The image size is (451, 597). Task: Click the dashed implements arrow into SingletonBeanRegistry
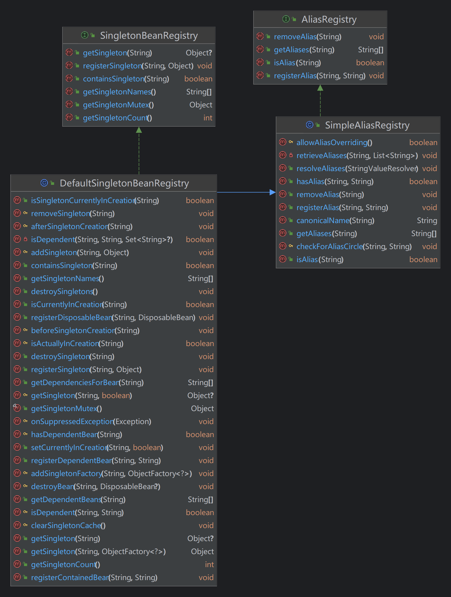tap(139, 151)
